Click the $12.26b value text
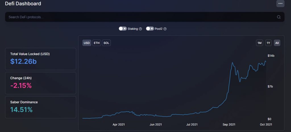291x132 pixels. point(23,61)
